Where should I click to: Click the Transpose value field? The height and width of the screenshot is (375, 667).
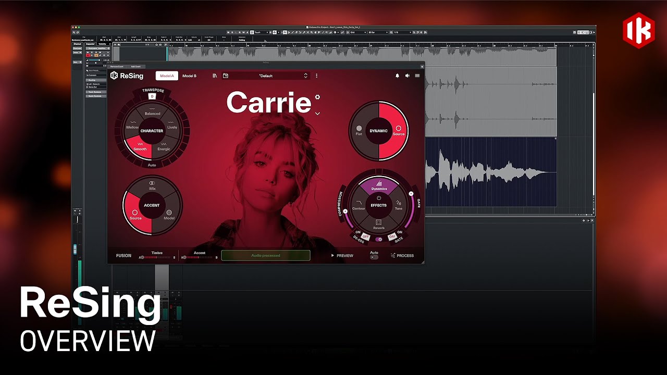[152, 96]
